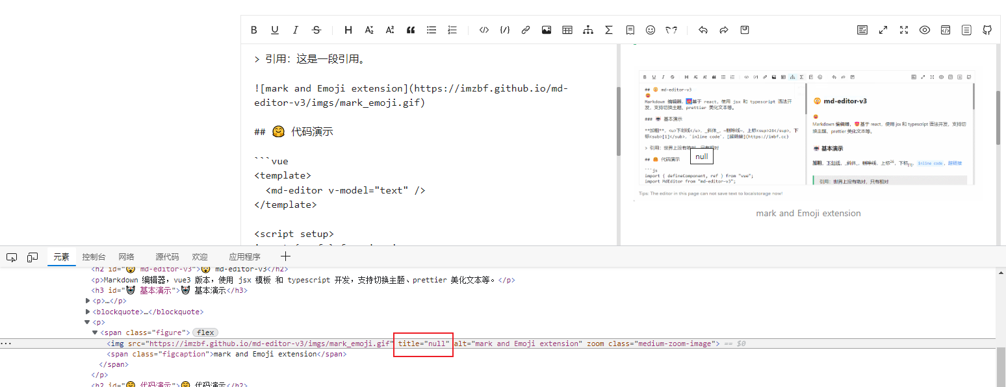This screenshot has height=387, width=1006.
Task: Click the read-extension glasses icon
Action: [671, 30]
